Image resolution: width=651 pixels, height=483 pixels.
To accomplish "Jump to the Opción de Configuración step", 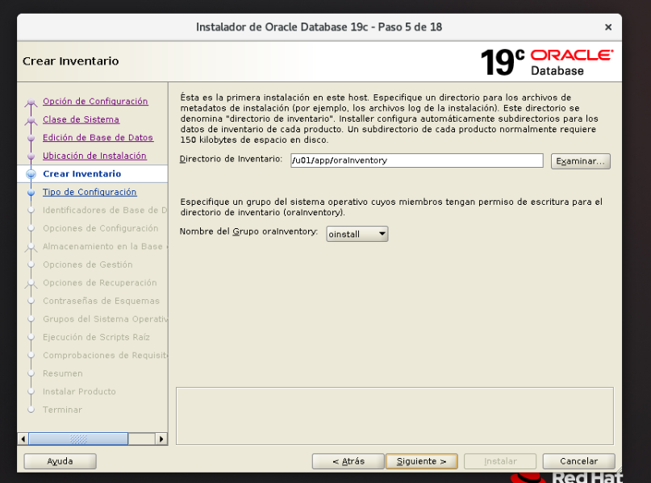I will pos(96,102).
